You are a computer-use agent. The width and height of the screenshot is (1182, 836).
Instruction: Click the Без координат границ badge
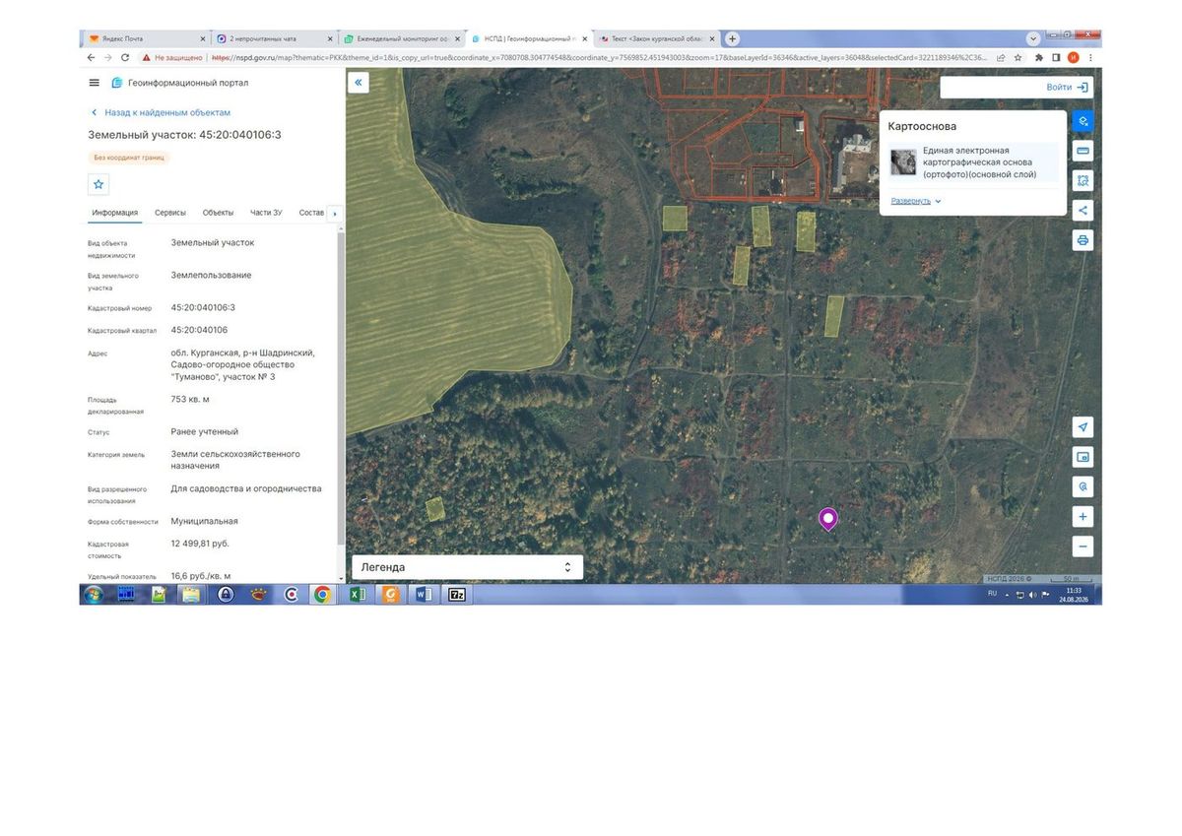pos(131,157)
